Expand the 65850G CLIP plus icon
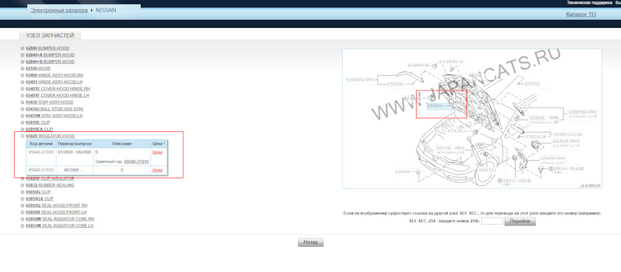Viewport: 621px width, 272px height. click(22, 192)
